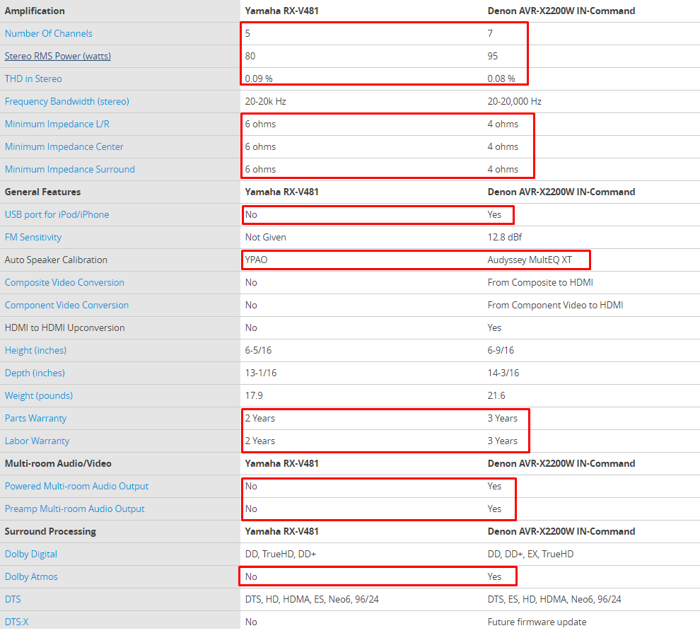Image resolution: width=700 pixels, height=633 pixels.
Task: Select Yamaha RX-V481 in General Features row
Action: click(x=281, y=192)
